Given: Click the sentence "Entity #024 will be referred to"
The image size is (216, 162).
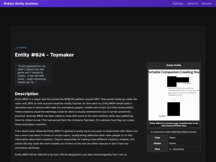Looking at the screenshot, I should tap(71, 154).
